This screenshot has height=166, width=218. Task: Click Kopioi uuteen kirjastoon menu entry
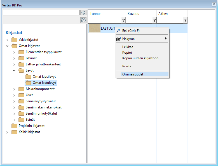[x=140, y=58]
